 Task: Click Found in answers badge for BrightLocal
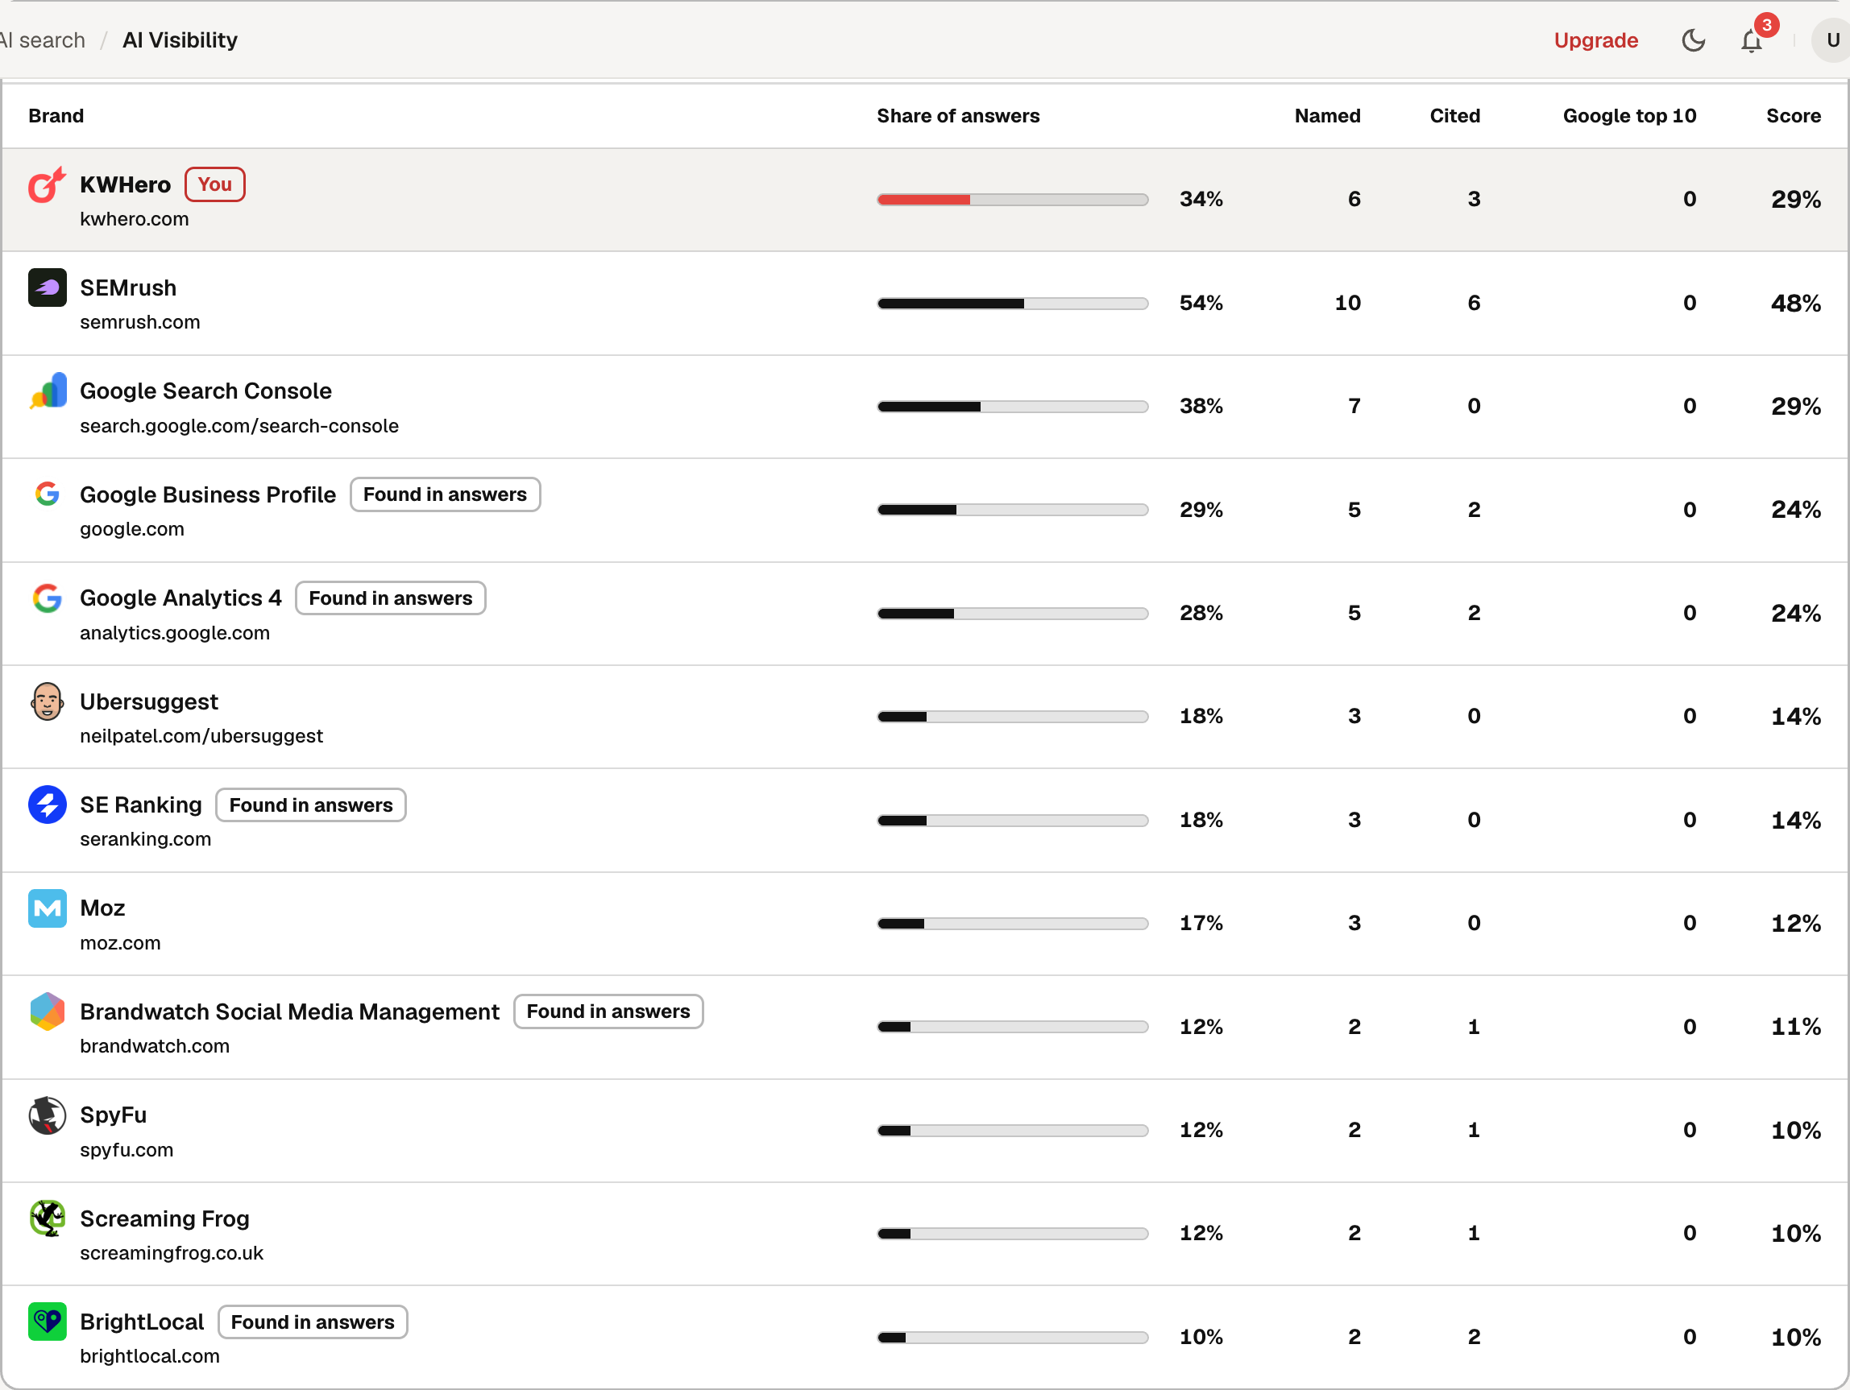point(313,1322)
